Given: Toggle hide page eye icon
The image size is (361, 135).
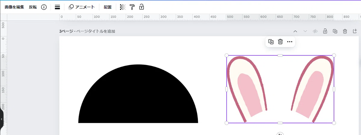Looking at the screenshot, I should click(x=315, y=31).
